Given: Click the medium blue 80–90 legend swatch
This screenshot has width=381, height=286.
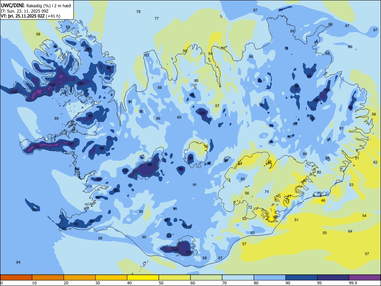Looking at the screenshot, I should tap(269, 278).
